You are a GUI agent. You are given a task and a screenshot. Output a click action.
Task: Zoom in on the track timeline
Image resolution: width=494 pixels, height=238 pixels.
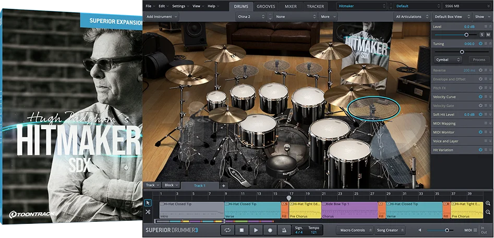(x=488, y=204)
